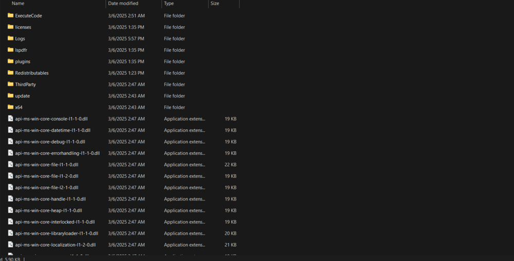The width and height of the screenshot is (514, 261).
Task: Sort by the Size column header
Action: (215, 3)
